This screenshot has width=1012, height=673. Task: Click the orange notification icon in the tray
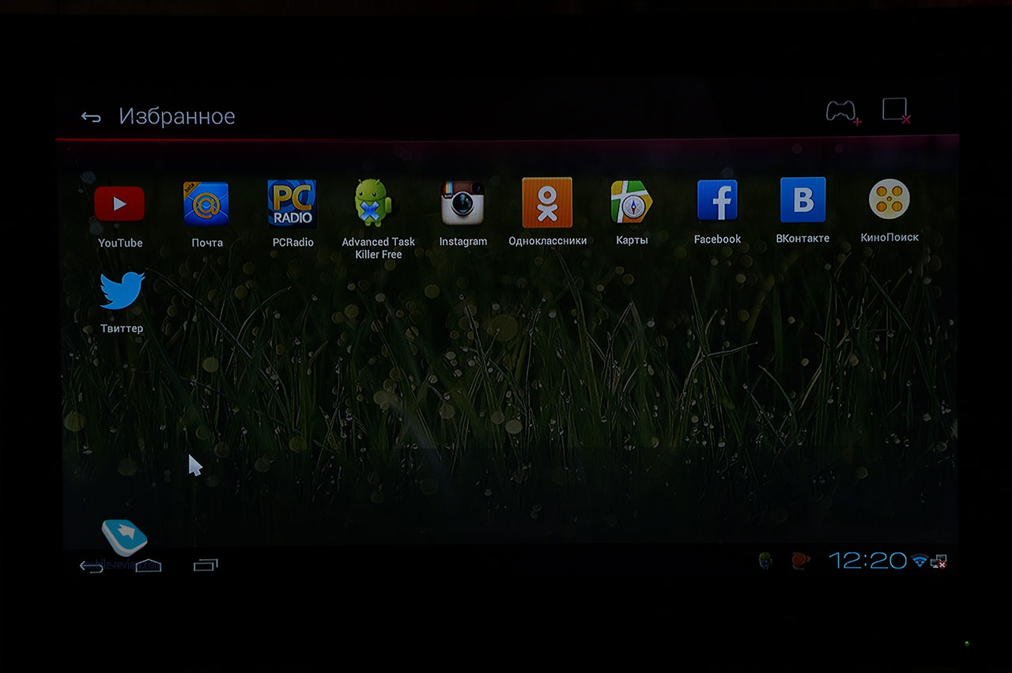801,561
